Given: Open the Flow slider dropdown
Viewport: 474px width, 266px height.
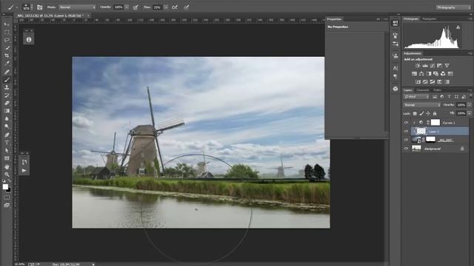Looking at the screenshot, I should click(x=166, y=7).
